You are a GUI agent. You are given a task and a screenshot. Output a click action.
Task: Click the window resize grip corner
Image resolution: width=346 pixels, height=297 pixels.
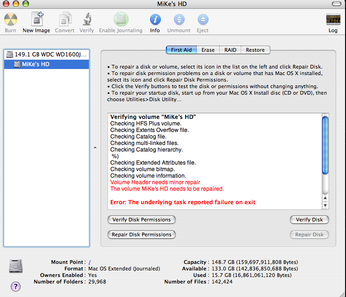pyautogui.click(x=343, y=294)
